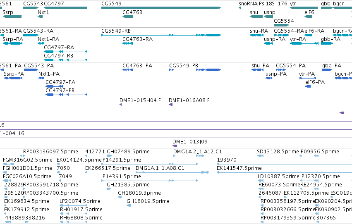Open EST FGM316G02.5prime

(27, 160)
